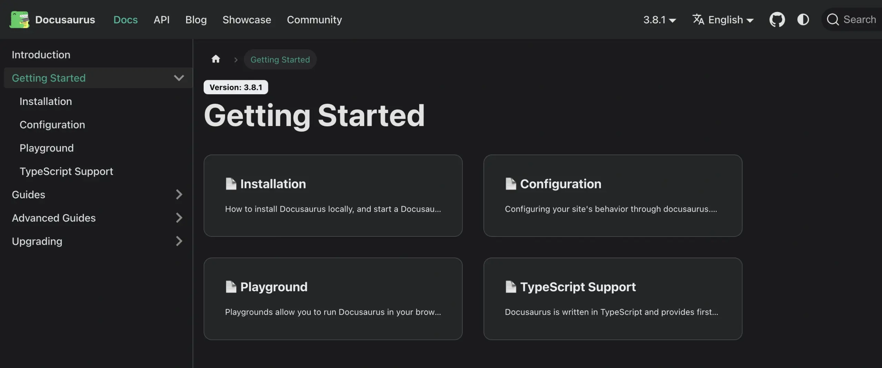Open the Playground card title

coord(274,287)
